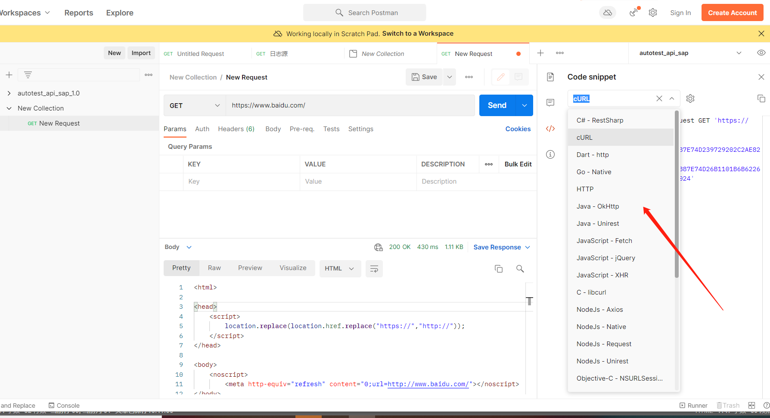Screen dimensions: 770x418
Task: Collapse the New Collection folder
Action: pyautogui.click(x=9, y=108)
